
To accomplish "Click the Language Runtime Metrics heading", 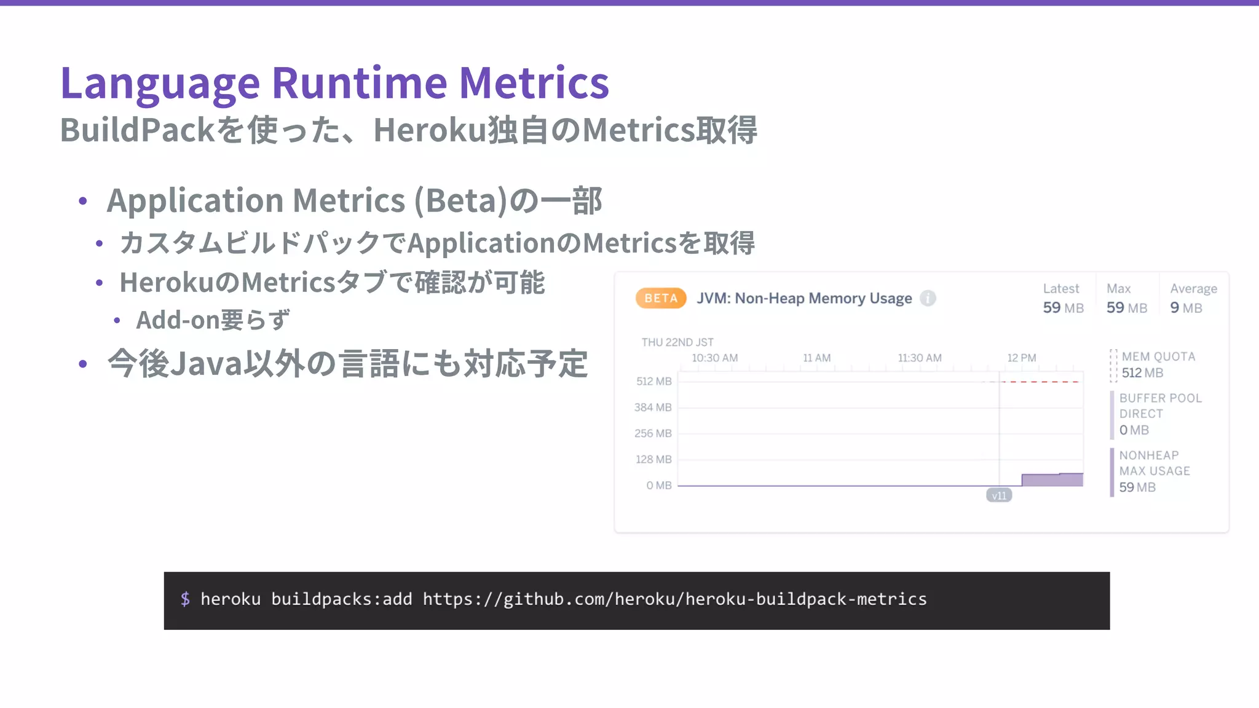I will point(334,83).
